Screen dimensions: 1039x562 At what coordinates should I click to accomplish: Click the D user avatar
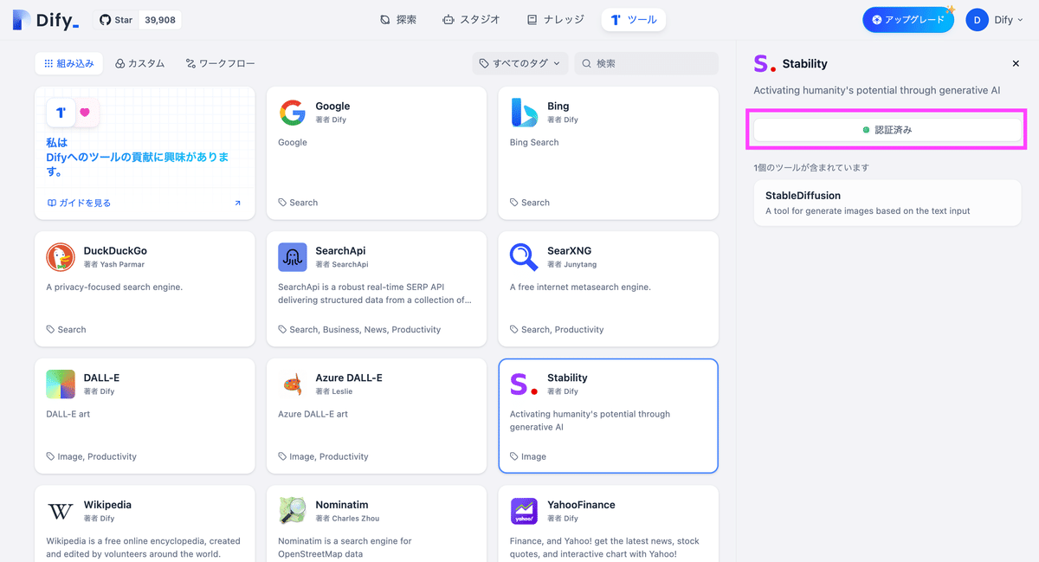click(977, 20)
